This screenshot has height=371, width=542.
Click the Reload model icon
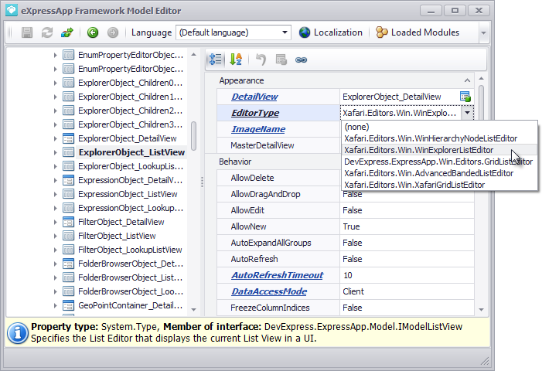coord(47,32)
